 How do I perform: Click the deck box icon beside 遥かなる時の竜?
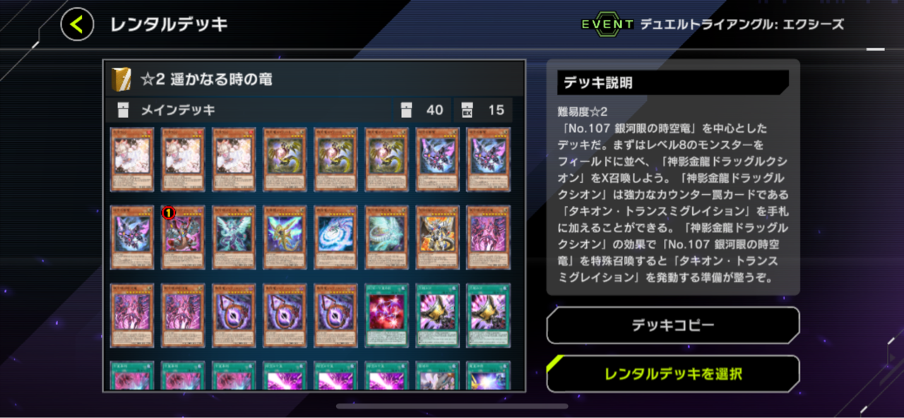(120, 80)
